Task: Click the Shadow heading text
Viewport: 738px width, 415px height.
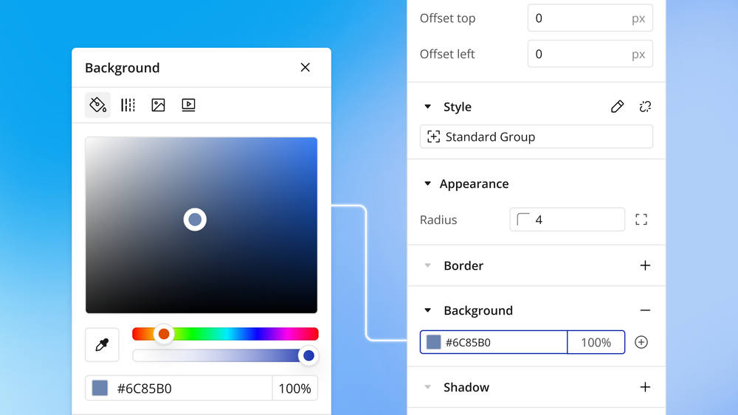Action: click(x=466, y=387)
